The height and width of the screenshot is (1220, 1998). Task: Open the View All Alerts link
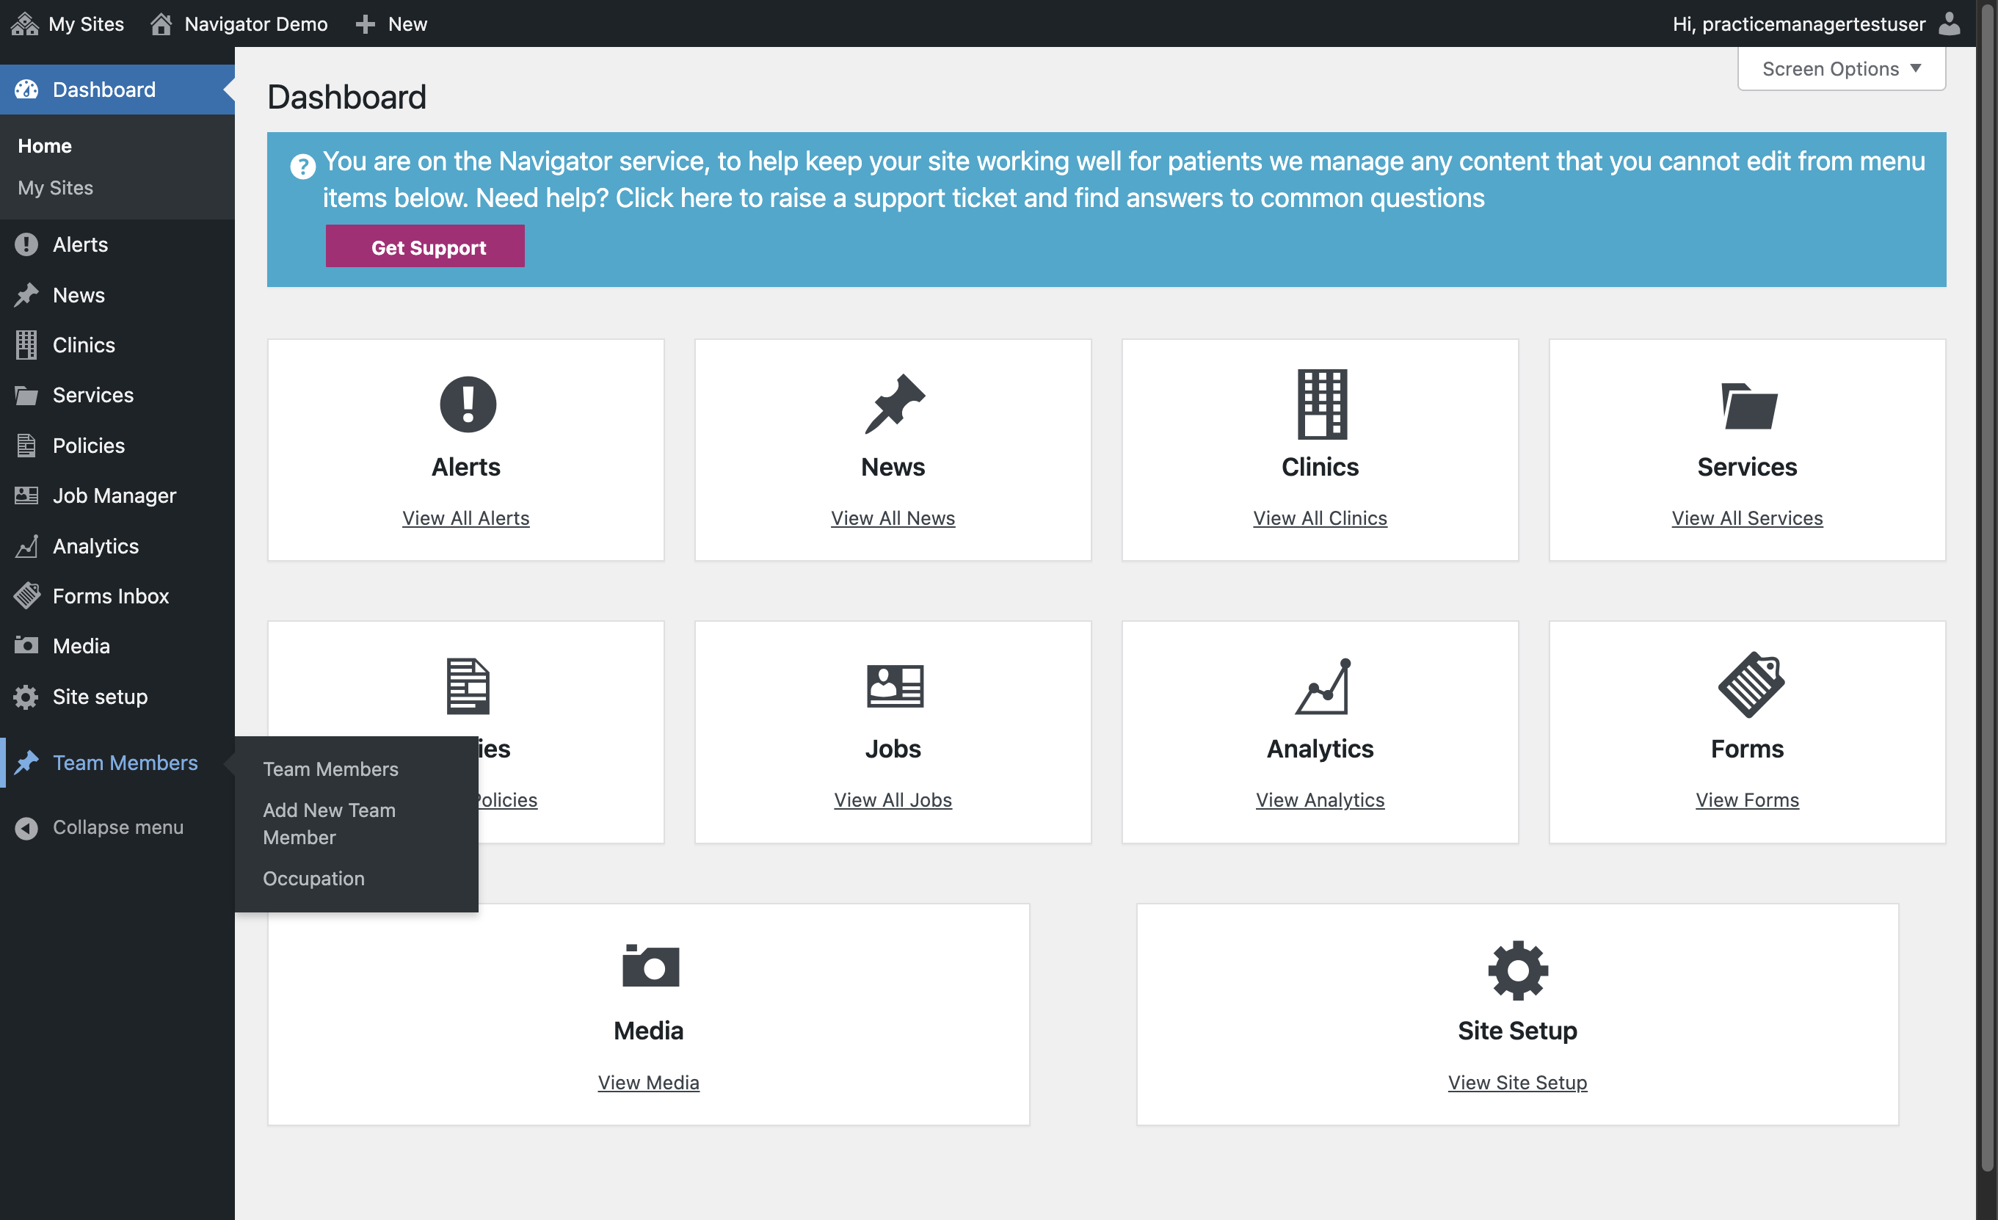[465, 518]
